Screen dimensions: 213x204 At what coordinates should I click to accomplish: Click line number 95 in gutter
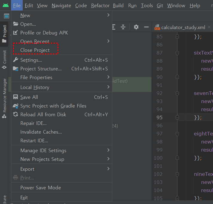point(159,117)
